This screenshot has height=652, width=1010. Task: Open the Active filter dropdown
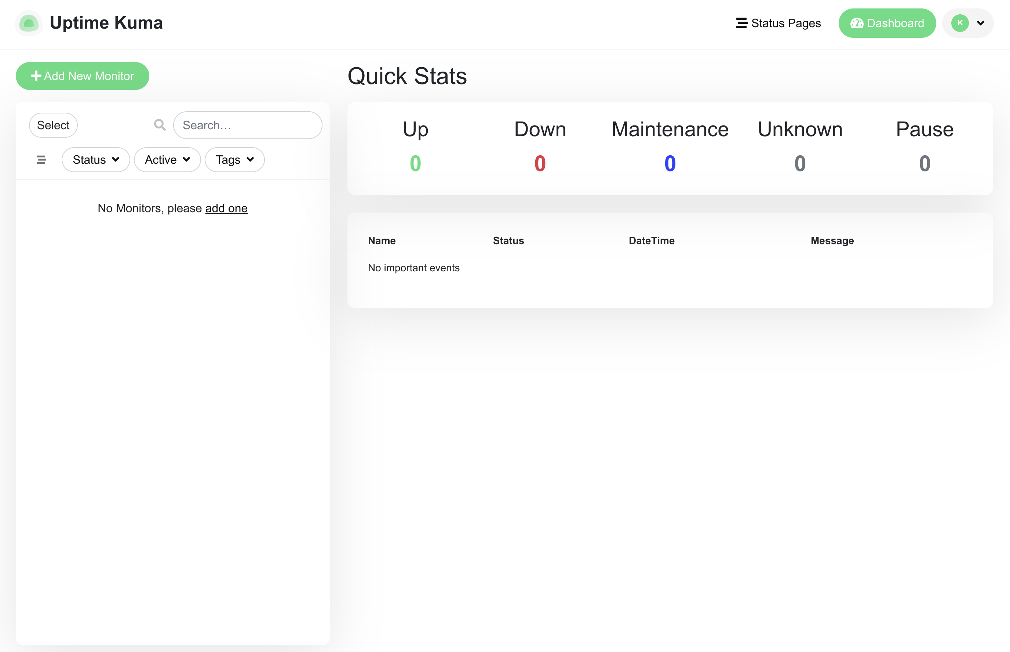coord(167,160)
